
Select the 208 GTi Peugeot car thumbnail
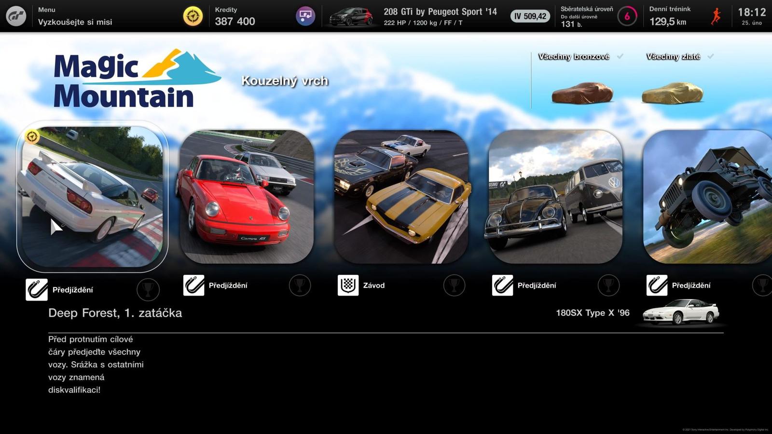(x=351, y=16)
